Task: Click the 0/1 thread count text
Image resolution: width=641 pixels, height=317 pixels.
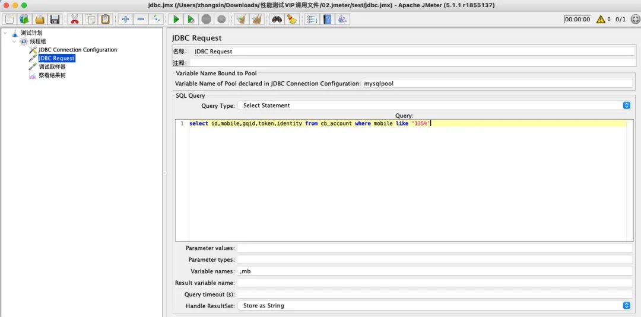Action: pos(621,19)
